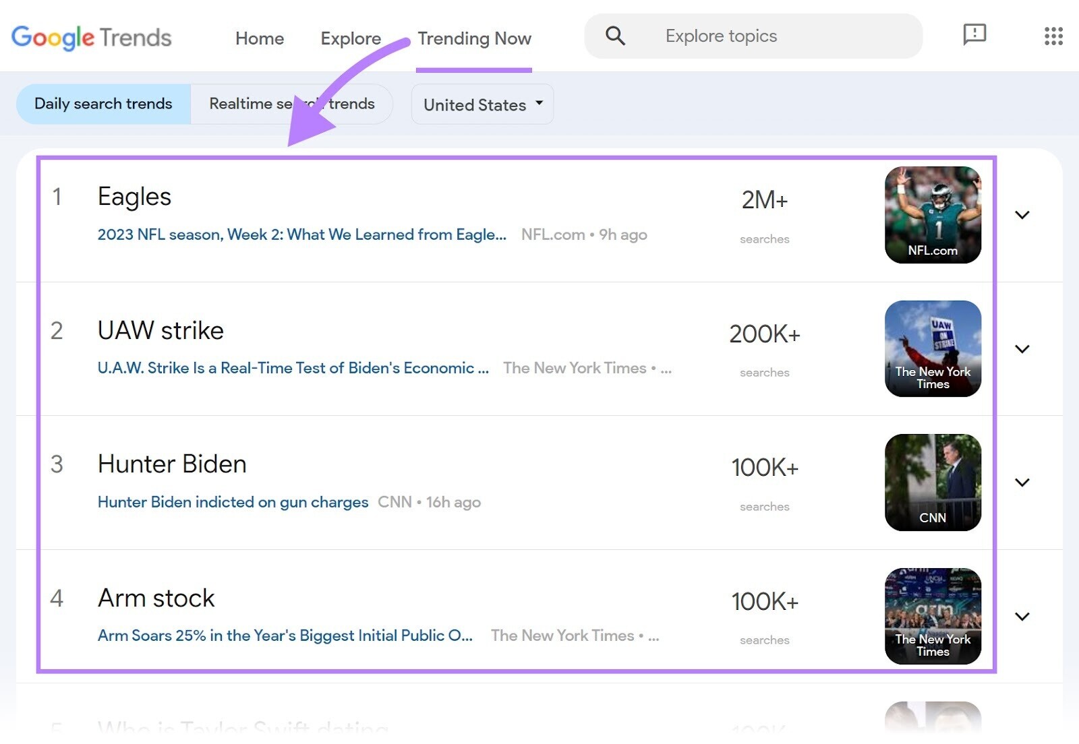Click the CNN Hunter Biden thumbnail
This screenshot has height=744, width=1079.
coord(933,483)
